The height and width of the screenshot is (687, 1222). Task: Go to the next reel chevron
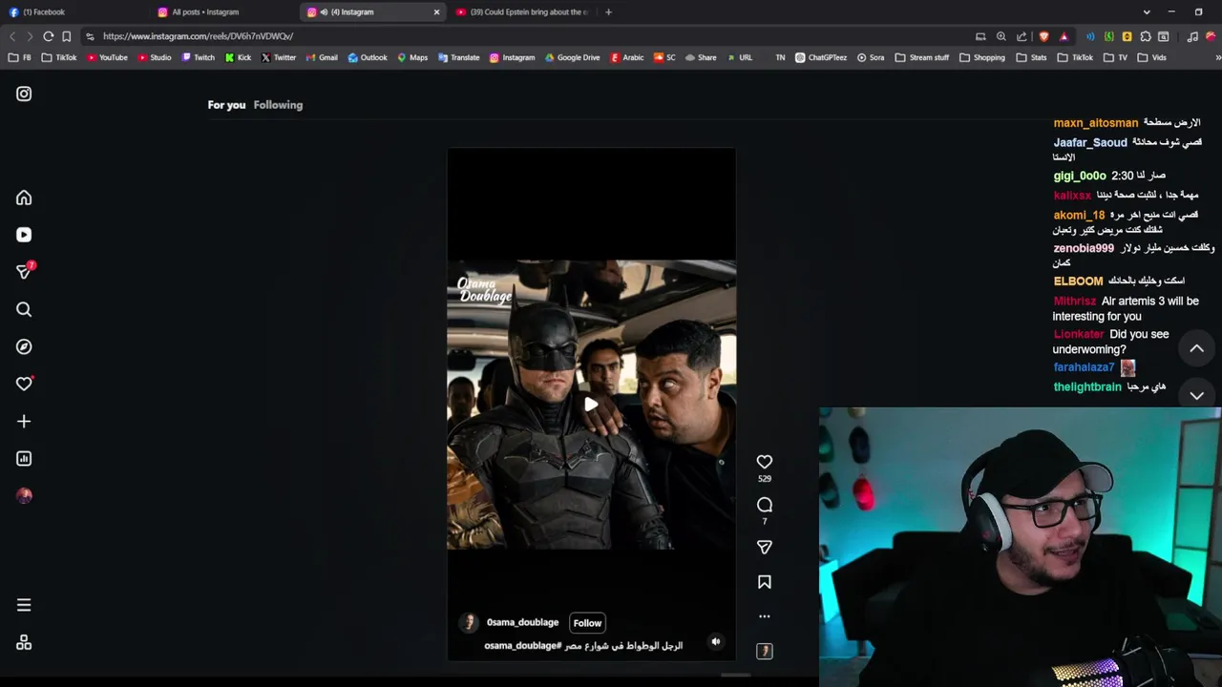coord(1196,395)
